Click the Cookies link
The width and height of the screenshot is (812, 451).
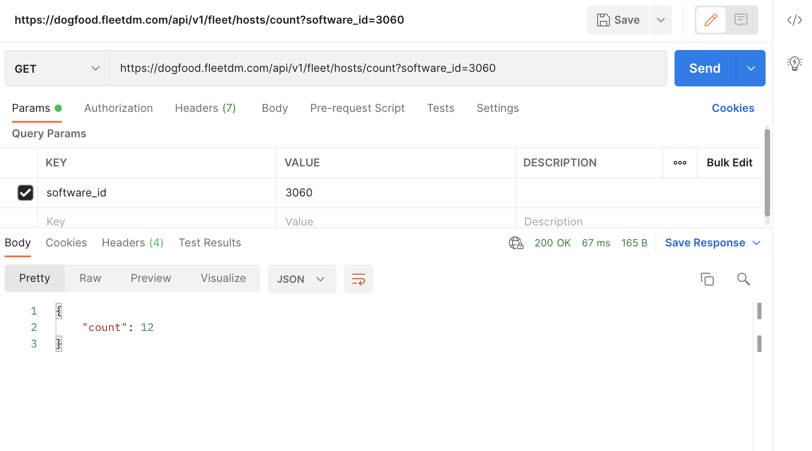pyautogui.click(x=732, y=108)
